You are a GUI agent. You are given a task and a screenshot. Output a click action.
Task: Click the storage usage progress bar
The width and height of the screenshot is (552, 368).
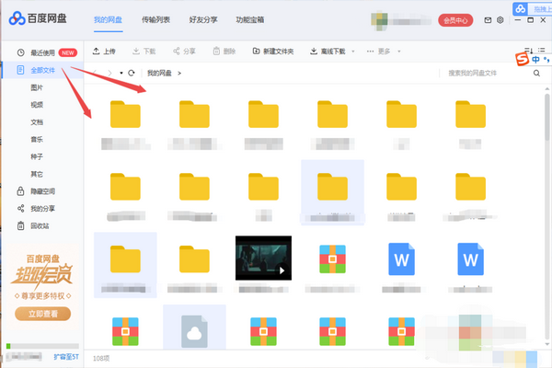(42, 346)
